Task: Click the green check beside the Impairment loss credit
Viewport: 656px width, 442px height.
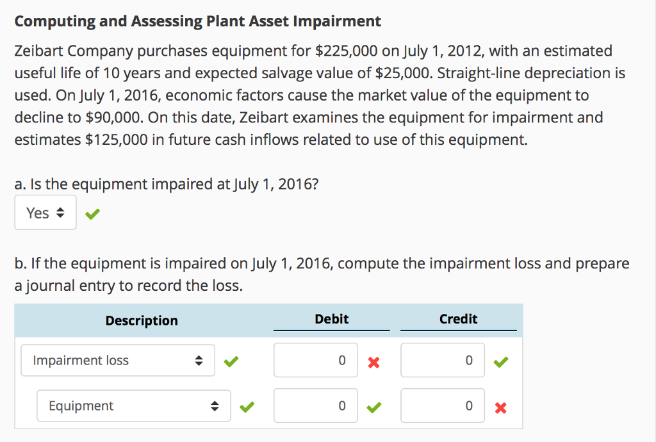Action: click(x=500, y=362)
